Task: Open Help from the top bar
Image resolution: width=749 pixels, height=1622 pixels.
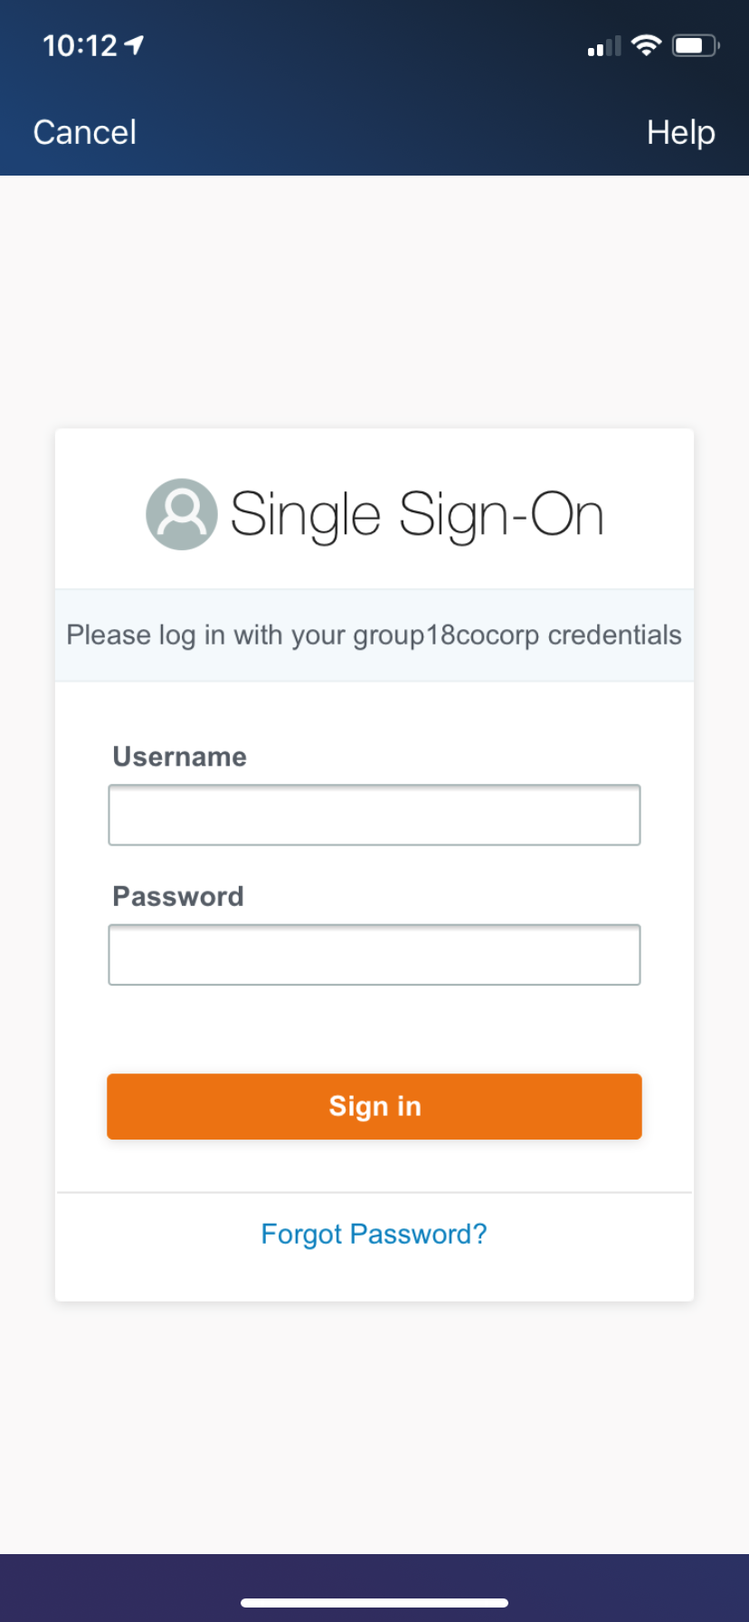Action: (681, 132)
